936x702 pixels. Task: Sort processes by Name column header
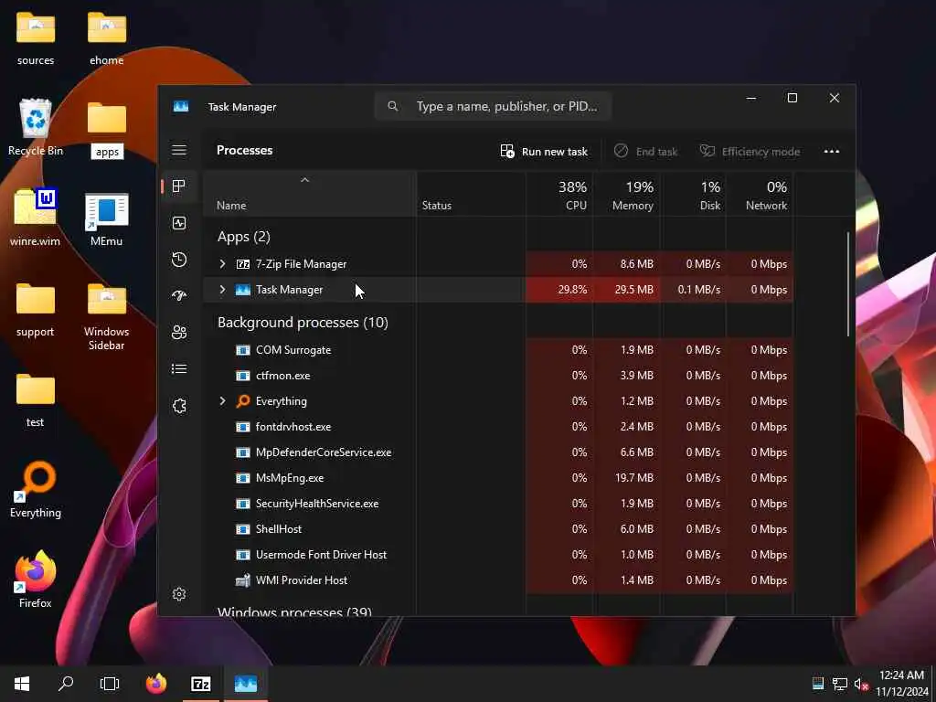(310, 194)
